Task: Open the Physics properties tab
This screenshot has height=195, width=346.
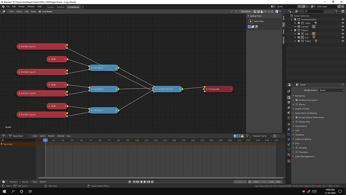Action: 289,139
